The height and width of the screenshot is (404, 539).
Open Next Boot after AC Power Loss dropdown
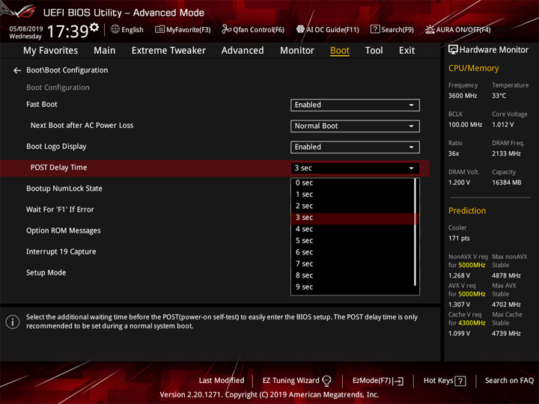click(355, 126)
